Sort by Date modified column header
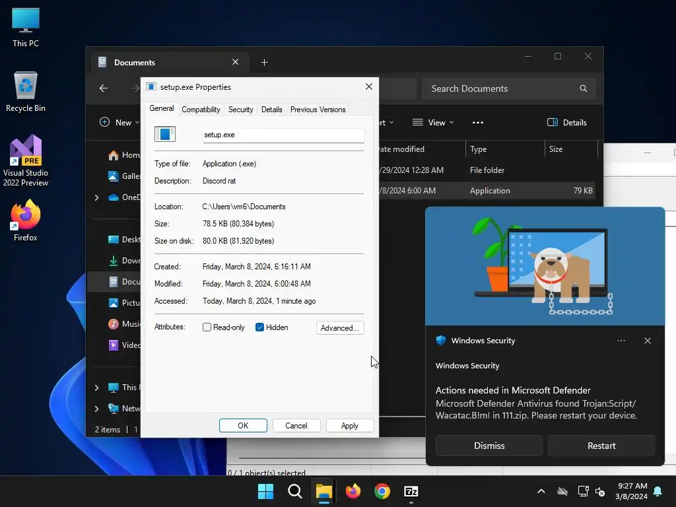 [421, 149]
